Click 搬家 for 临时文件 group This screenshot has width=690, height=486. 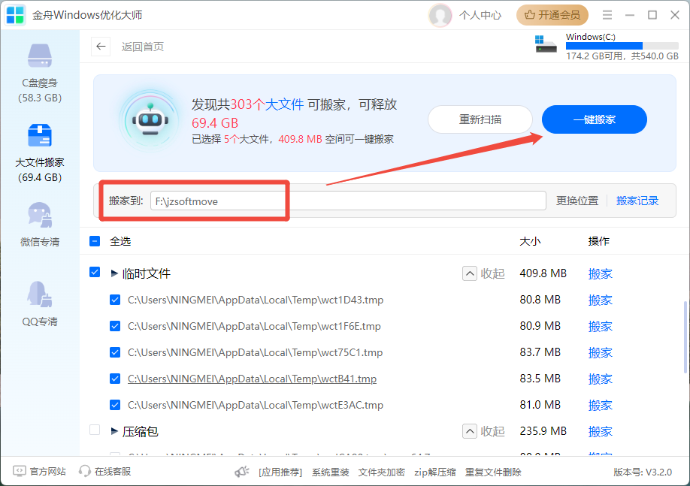[601, 273]
